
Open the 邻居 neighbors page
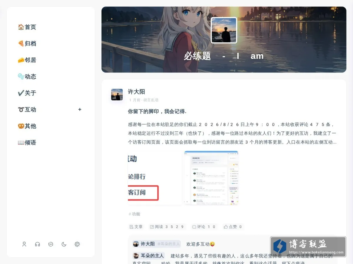click(x=27, y=60)
